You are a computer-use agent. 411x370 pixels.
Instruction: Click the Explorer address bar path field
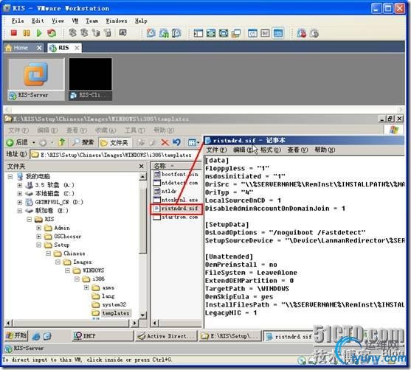pos(115,155)
